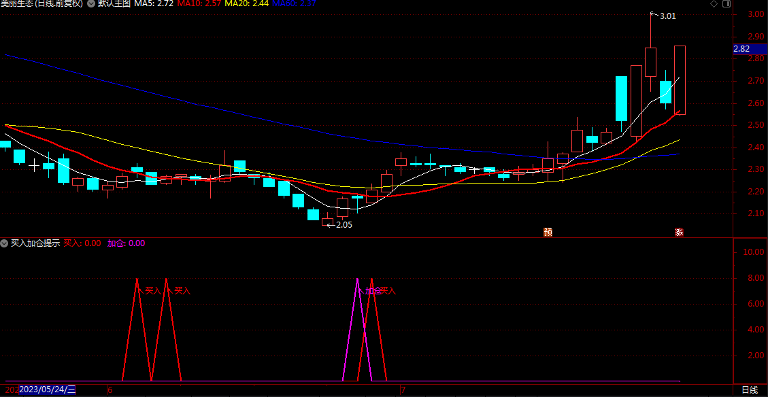The image size is (768, 397).
Task: Click the magenta 加仓 signal label
Action: click(373, 291)
